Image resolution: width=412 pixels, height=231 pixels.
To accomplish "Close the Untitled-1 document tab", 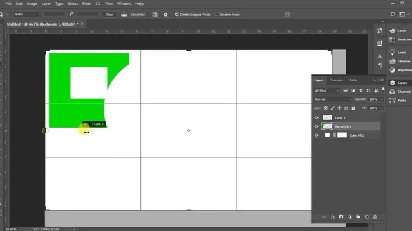I will pyautogui.click(x=82, y=24).
